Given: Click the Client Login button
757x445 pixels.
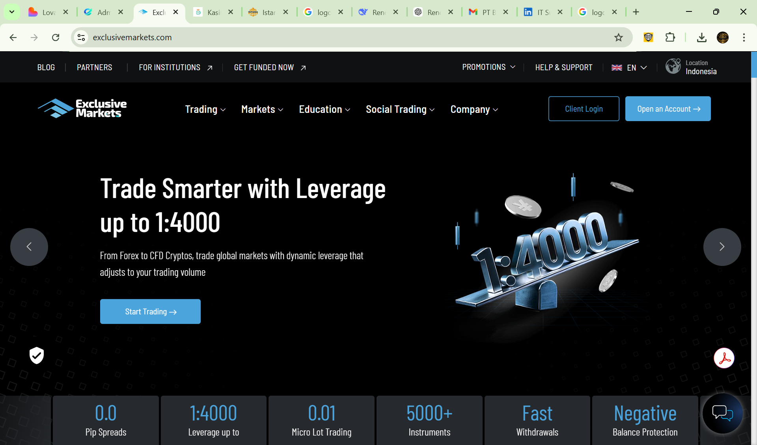Looking at the screenshot, I should tap(584, 108).
